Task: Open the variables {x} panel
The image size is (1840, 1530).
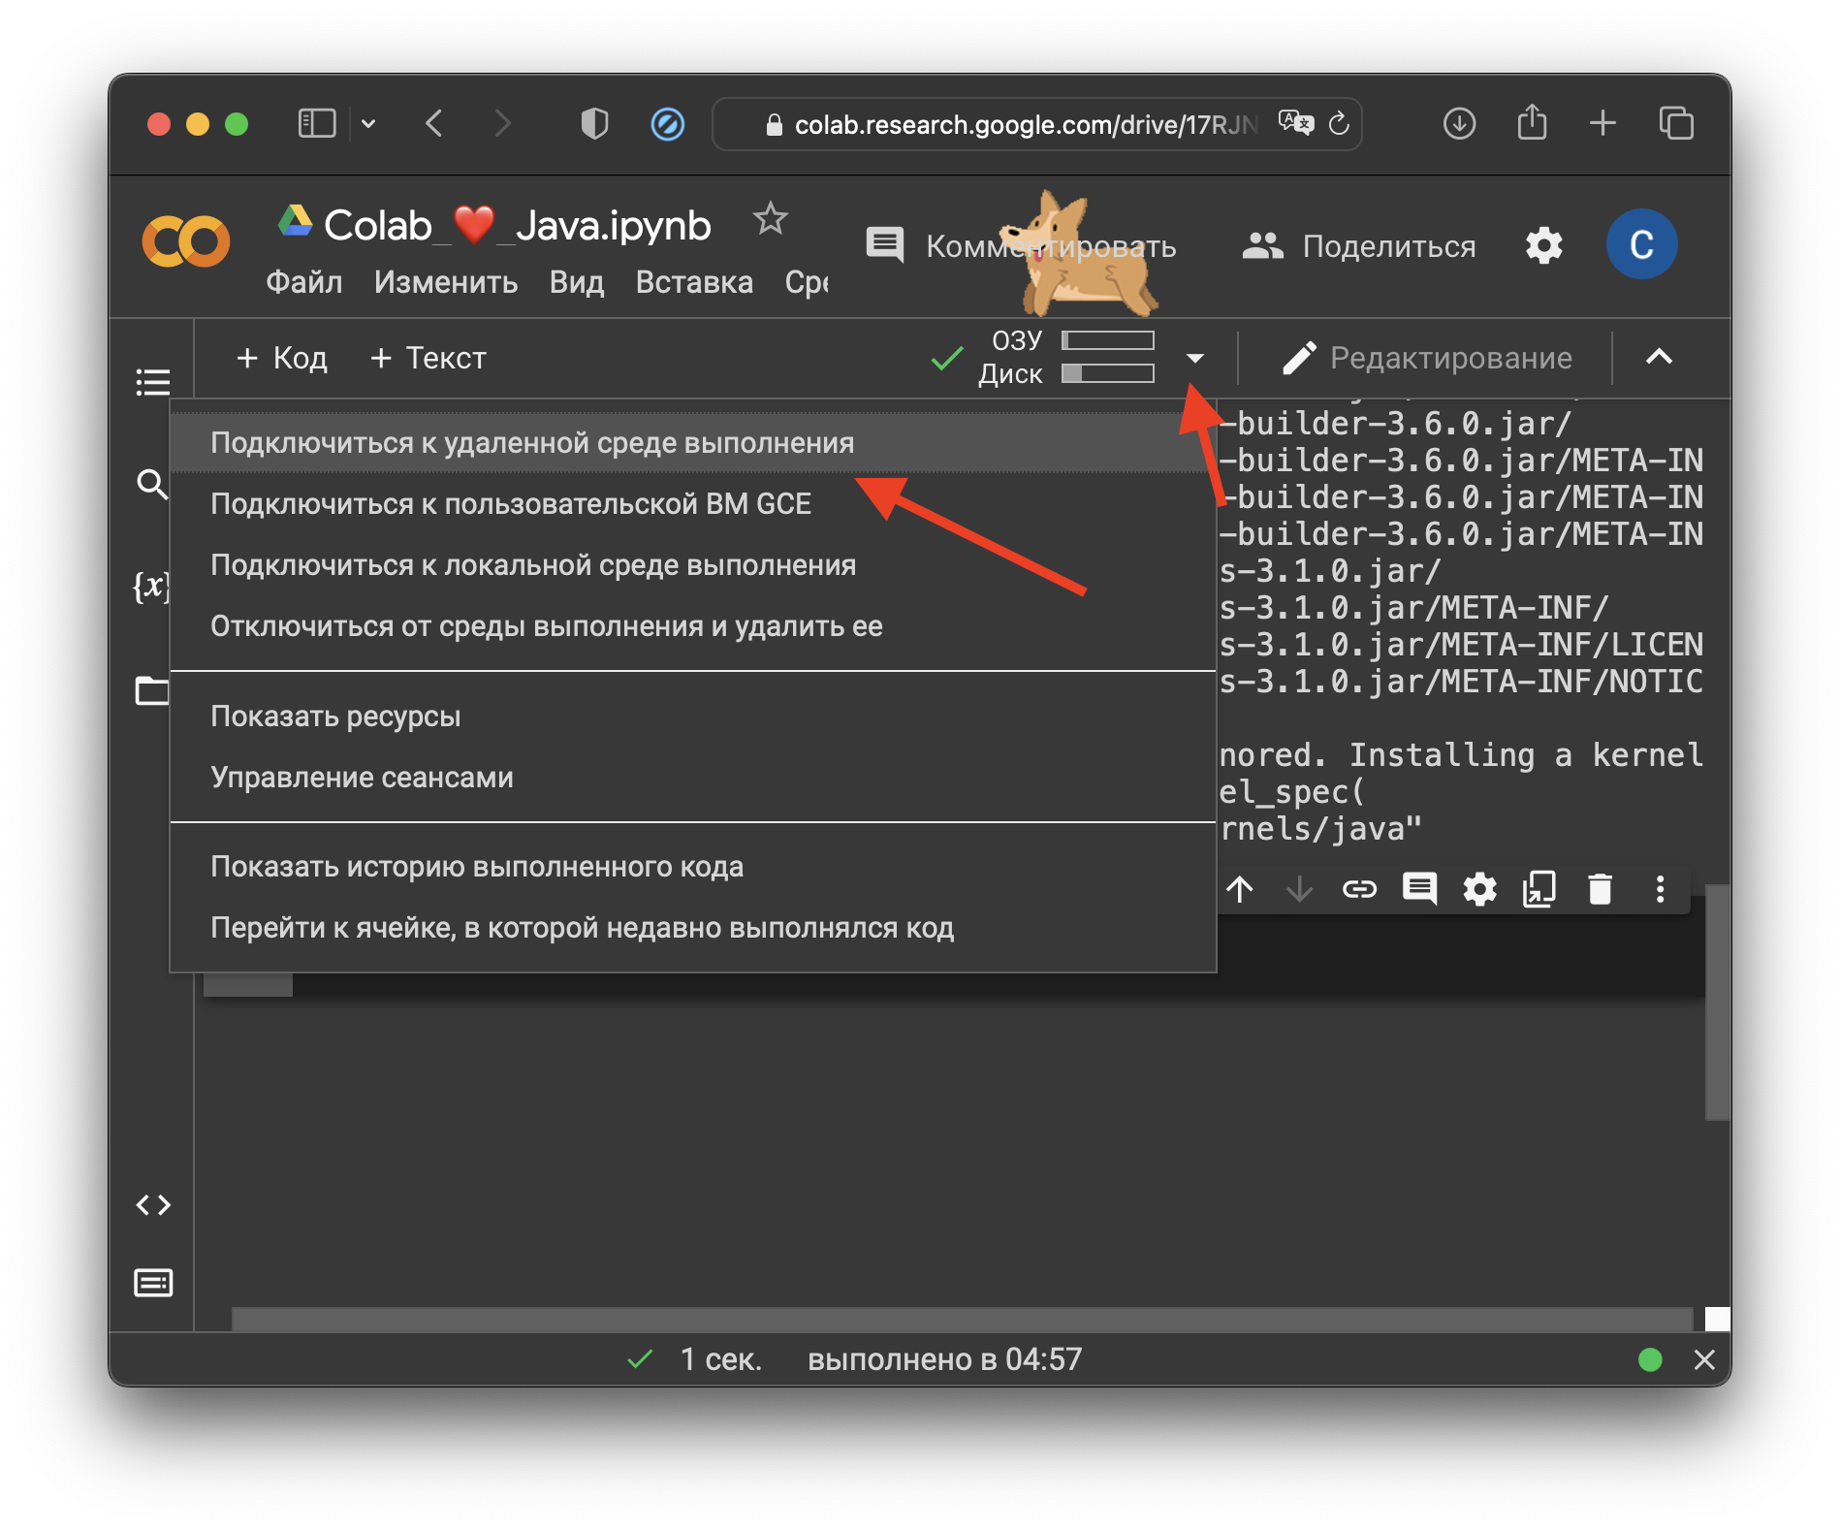Action: (x=150, y=586)
